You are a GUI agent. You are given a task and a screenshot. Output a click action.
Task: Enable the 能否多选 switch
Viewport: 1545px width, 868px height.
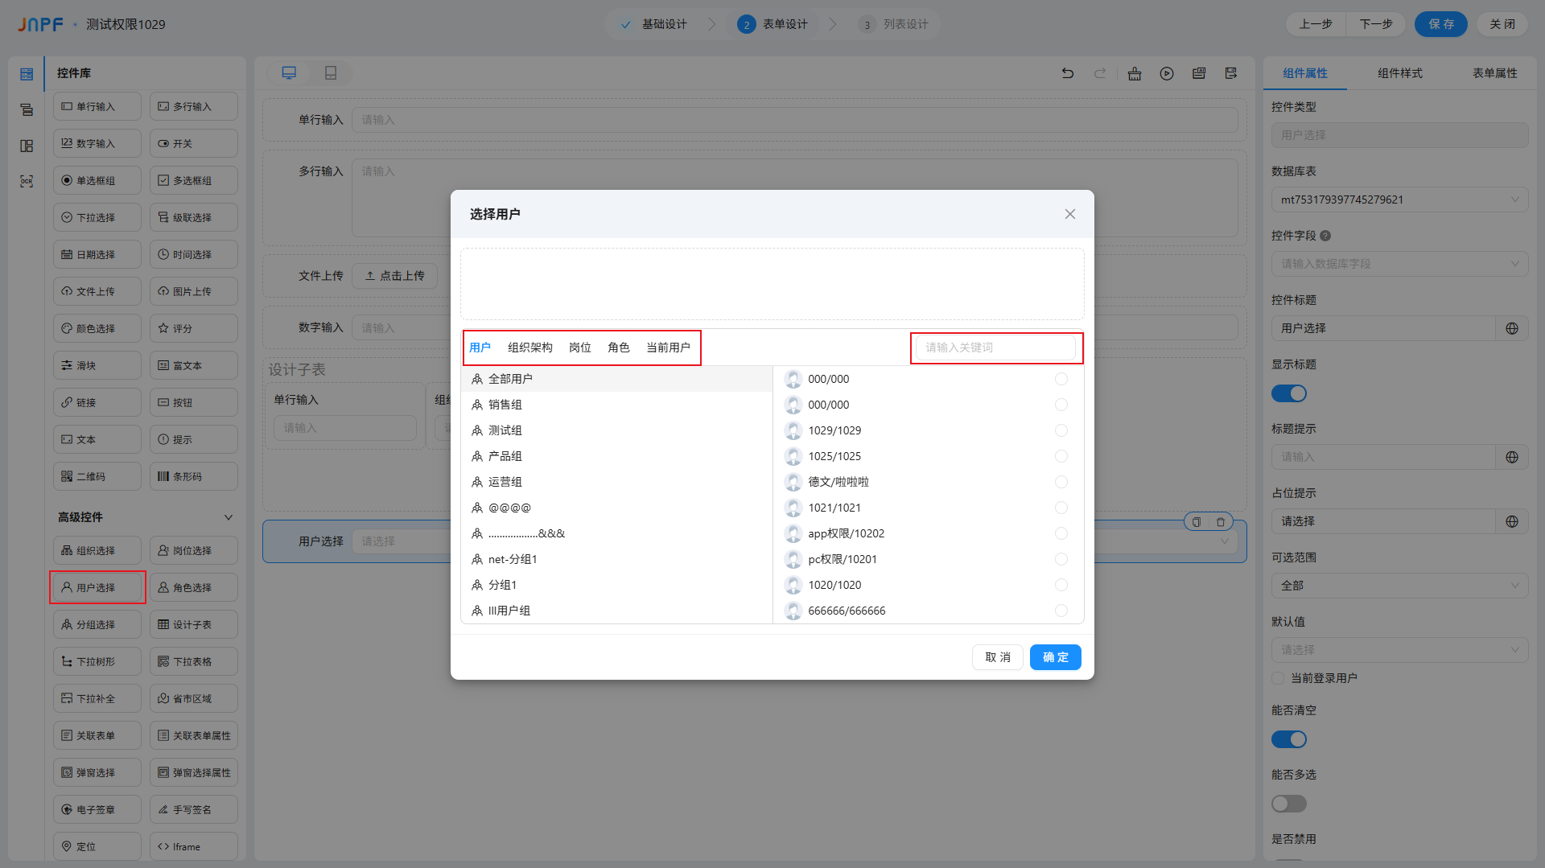coord(1288,804)
